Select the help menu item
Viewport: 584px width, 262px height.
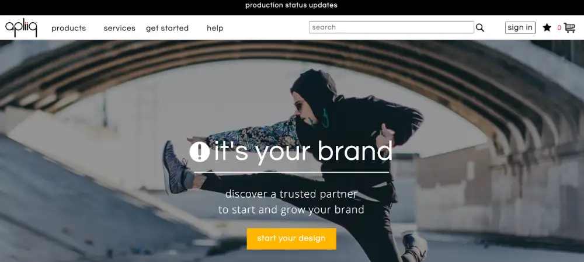pos(215,28)
